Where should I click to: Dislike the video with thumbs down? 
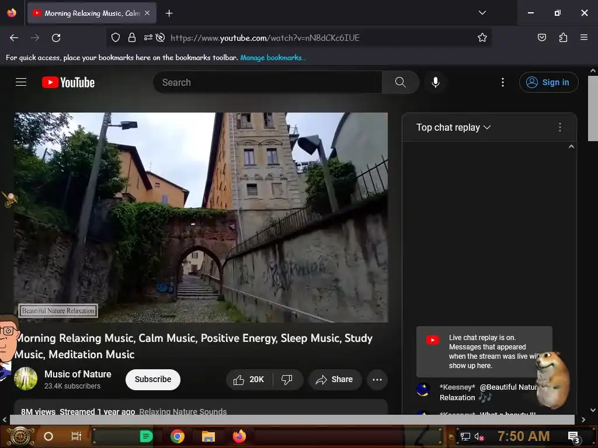pos(287,379)
